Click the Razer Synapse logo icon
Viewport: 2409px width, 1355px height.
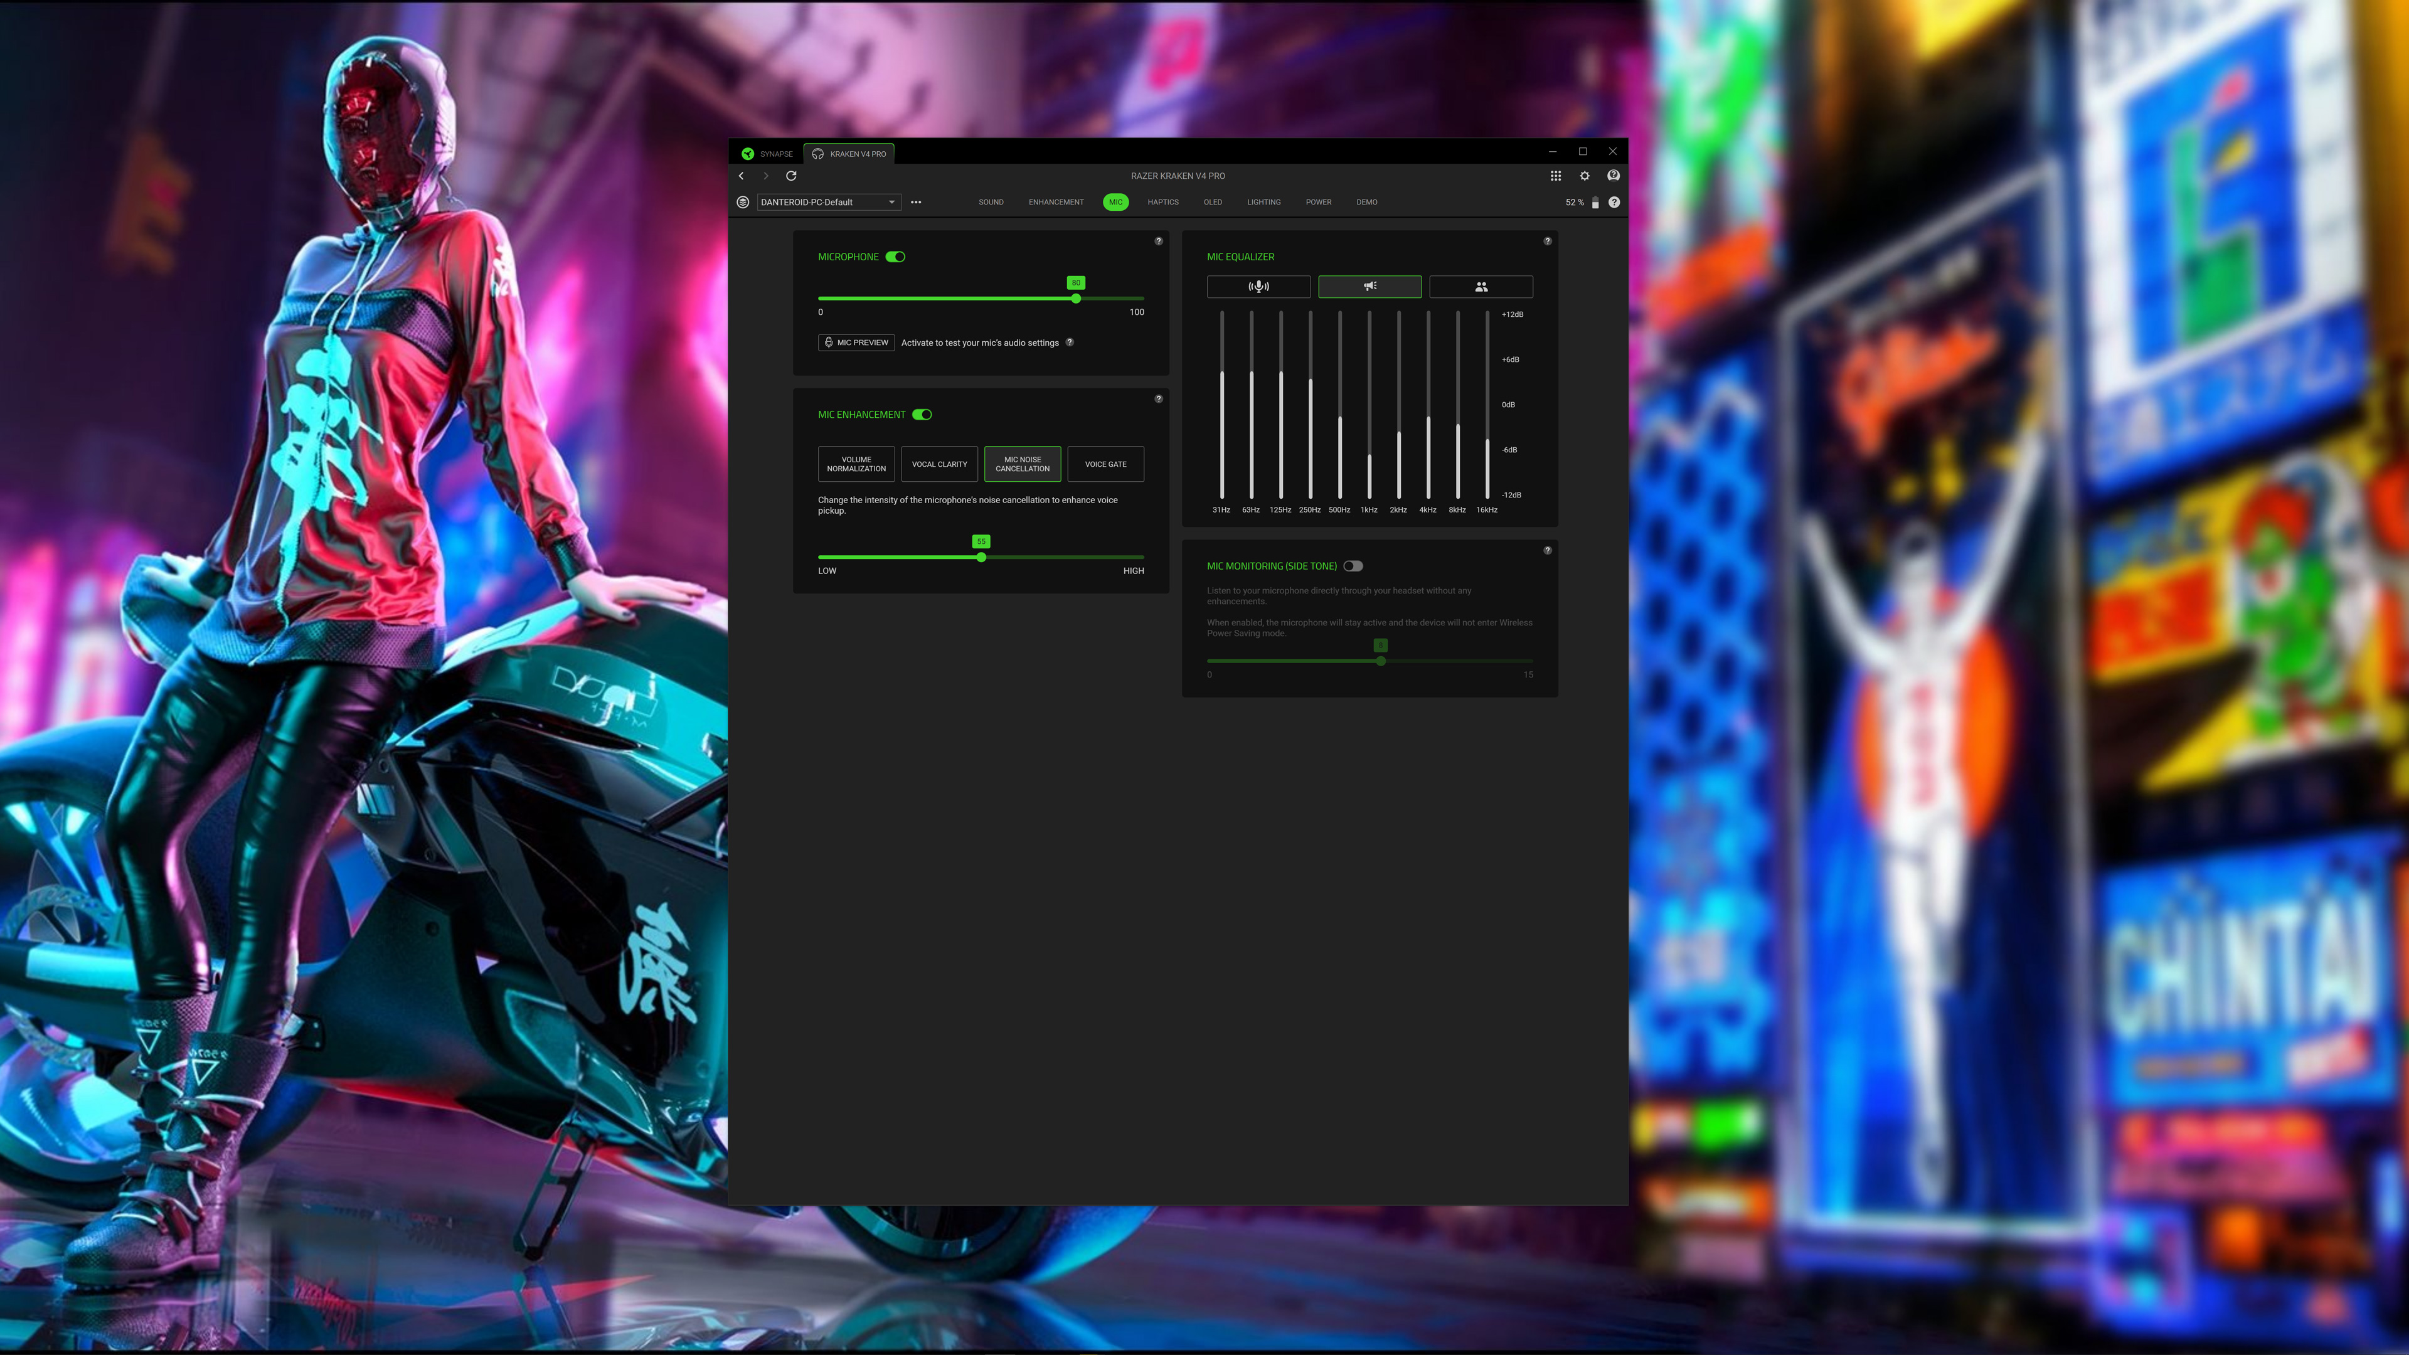click(747, 154)
